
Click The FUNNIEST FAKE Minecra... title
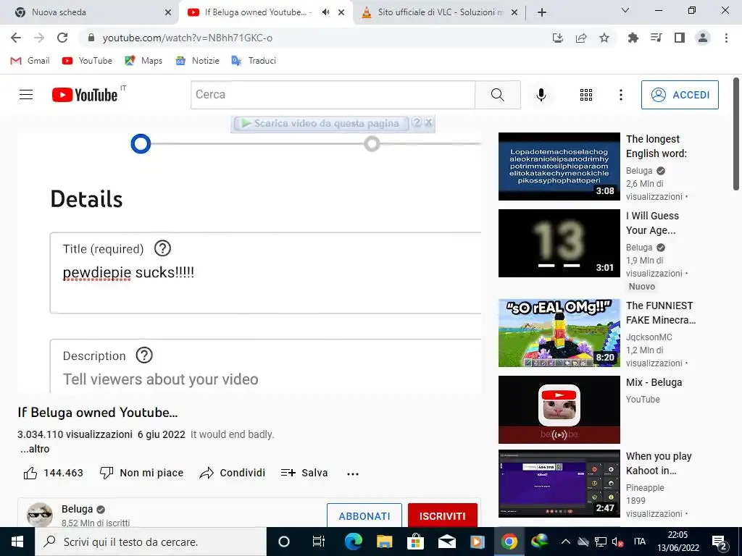pos(661,313)
